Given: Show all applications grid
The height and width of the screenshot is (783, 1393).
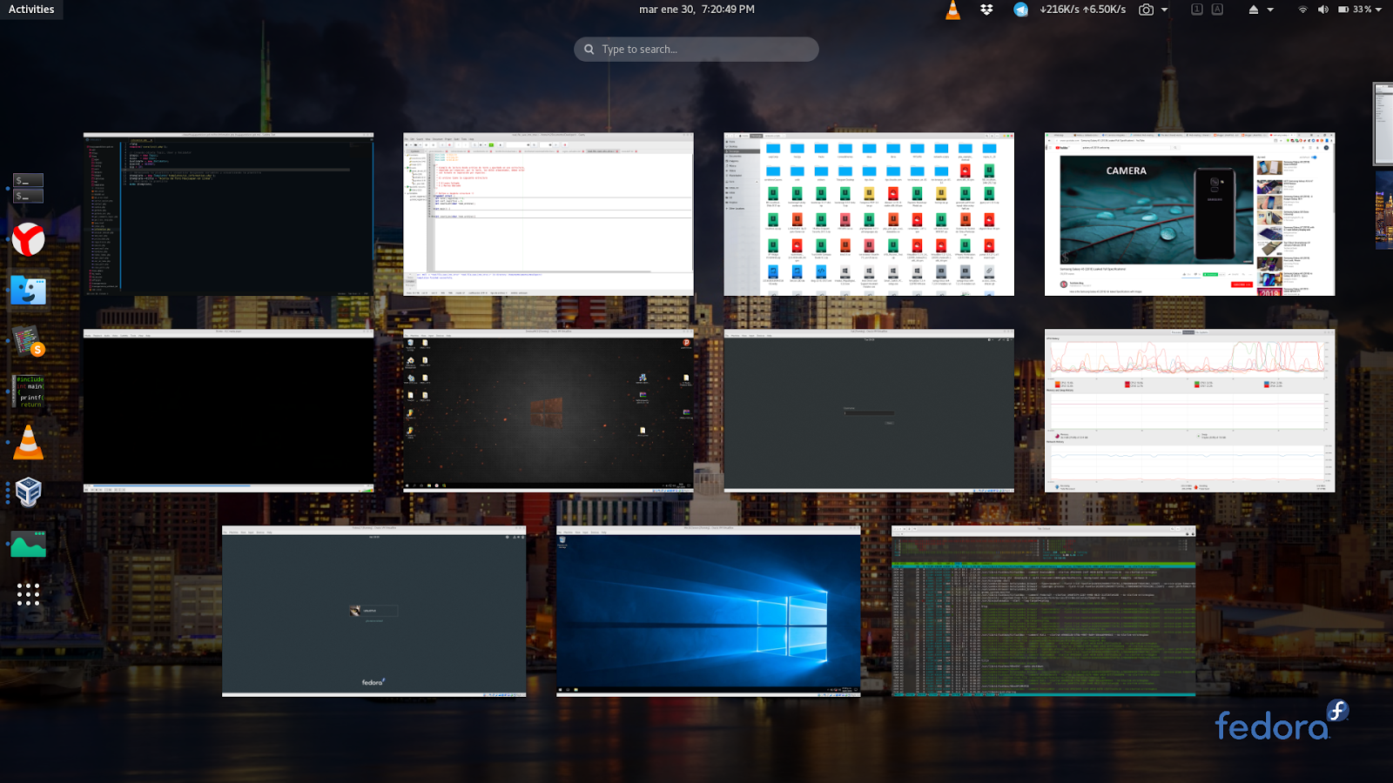Looking at the screenshot, I should pyautogui.click(x=29, y=594).
